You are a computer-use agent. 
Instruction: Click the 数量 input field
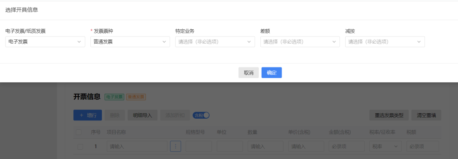point(265,146)
